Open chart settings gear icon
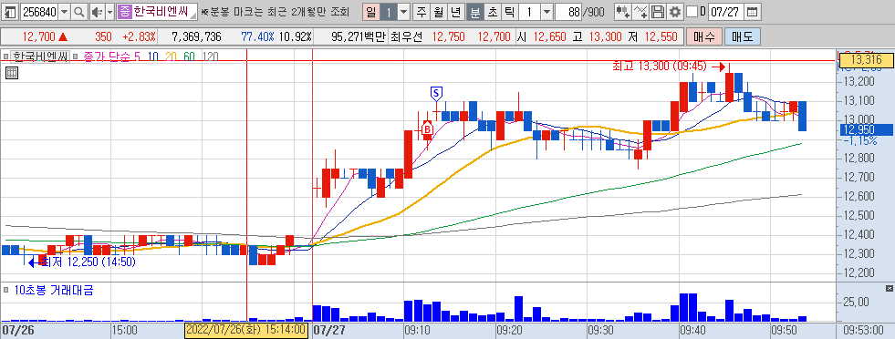Screen dimensions: 895x339 coord(675,12)
